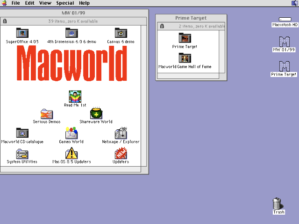
Task: Open the Netscape / Explorer folder icon
Action: [121, 133]
